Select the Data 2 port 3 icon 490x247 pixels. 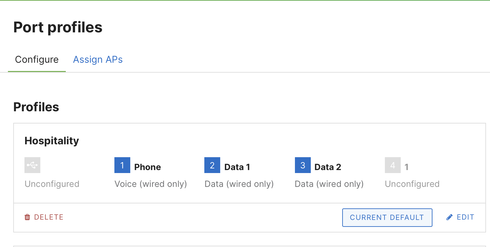(303, 165)
